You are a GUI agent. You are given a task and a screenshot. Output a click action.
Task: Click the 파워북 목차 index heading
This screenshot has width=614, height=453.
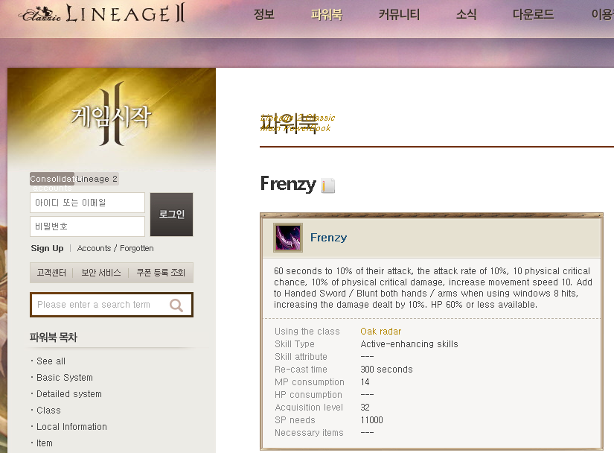pyautogui.click(x=54, y=338)
